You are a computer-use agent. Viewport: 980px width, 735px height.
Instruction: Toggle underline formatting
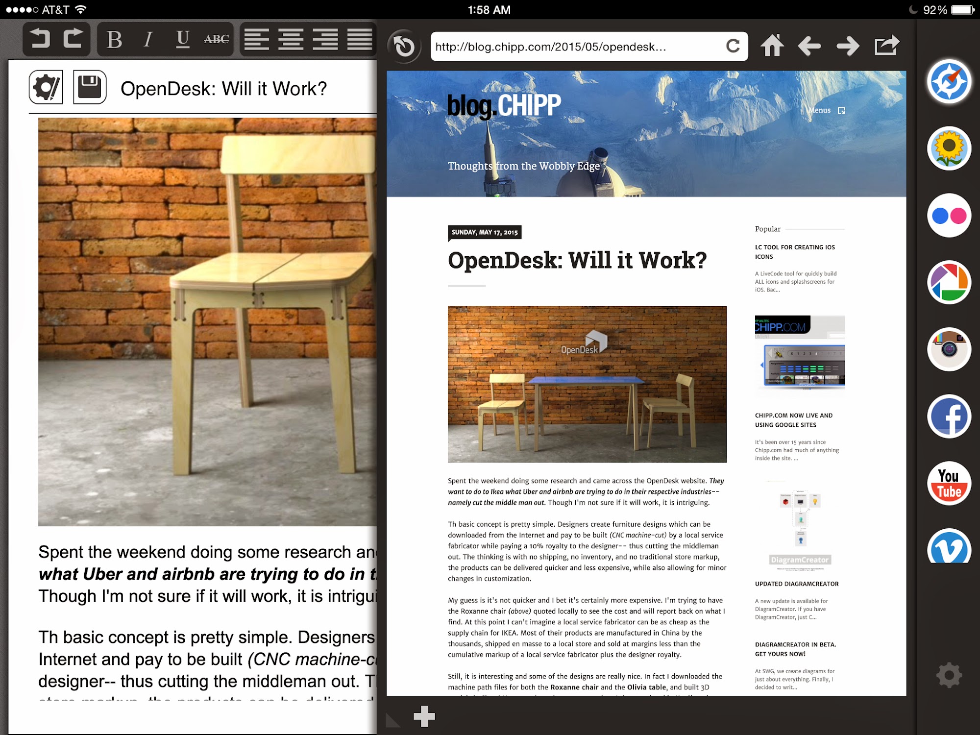point(182,39)
